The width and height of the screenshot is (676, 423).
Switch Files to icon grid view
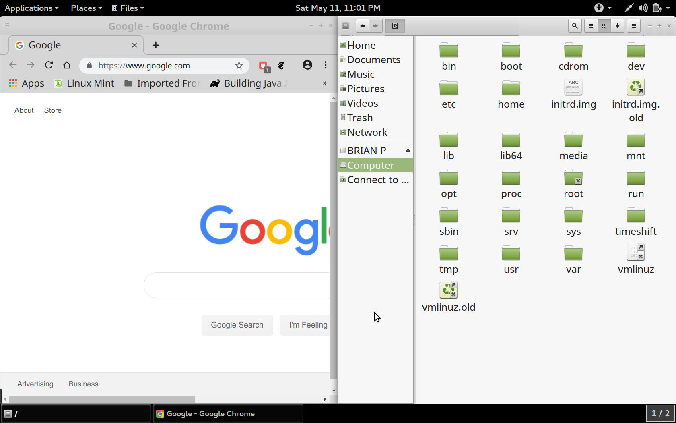[604, 26]
